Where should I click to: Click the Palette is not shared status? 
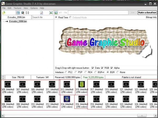point(131,77)
